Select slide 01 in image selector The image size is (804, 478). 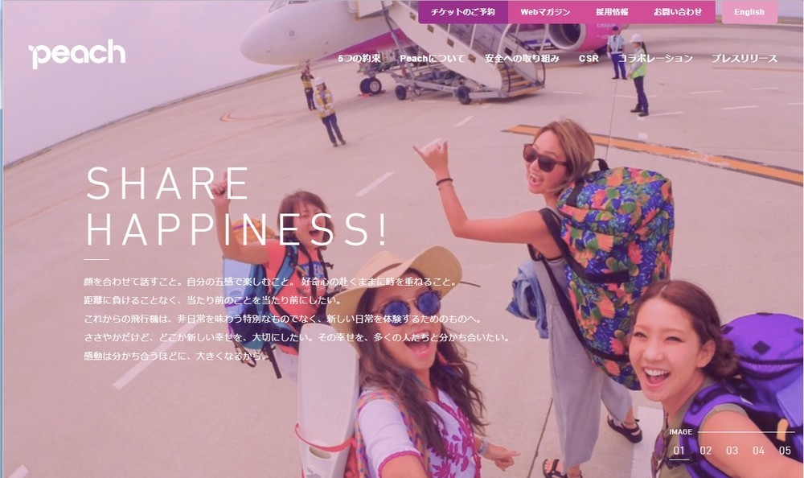(679, 451)
